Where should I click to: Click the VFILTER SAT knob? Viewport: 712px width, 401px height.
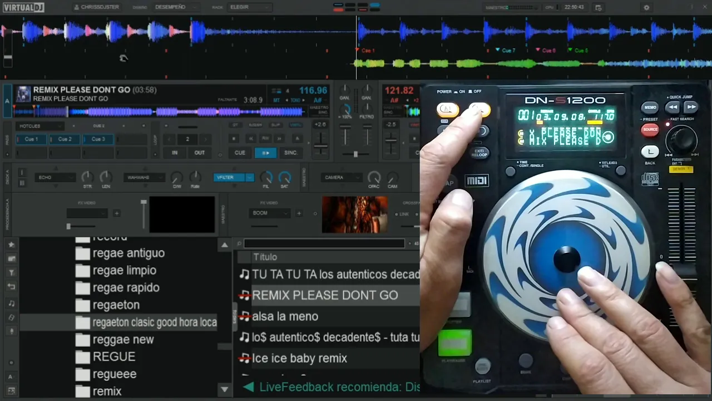click(x=285, y=178)
